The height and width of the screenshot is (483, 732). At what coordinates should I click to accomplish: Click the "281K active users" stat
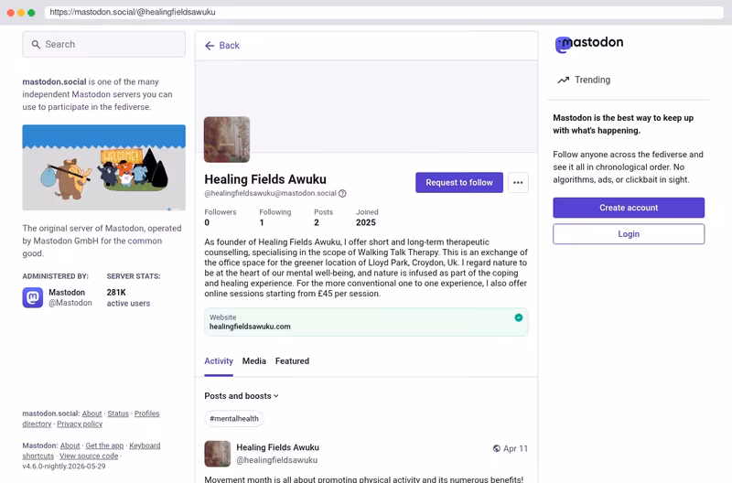coord(128,297)
